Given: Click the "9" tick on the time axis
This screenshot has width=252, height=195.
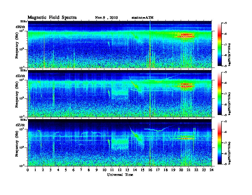Looking at the screenshot, I should click(x=97, y=170).
